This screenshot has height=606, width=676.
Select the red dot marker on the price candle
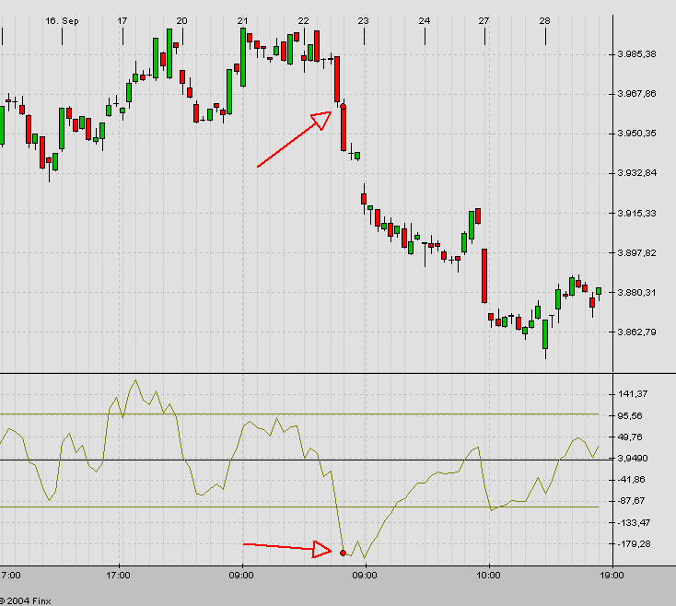tap(344, 107)
